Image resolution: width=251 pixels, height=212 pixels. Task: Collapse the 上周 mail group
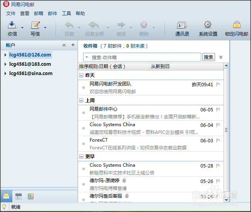tap(81, 100)
